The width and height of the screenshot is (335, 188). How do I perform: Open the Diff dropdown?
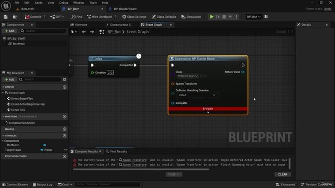57,17
